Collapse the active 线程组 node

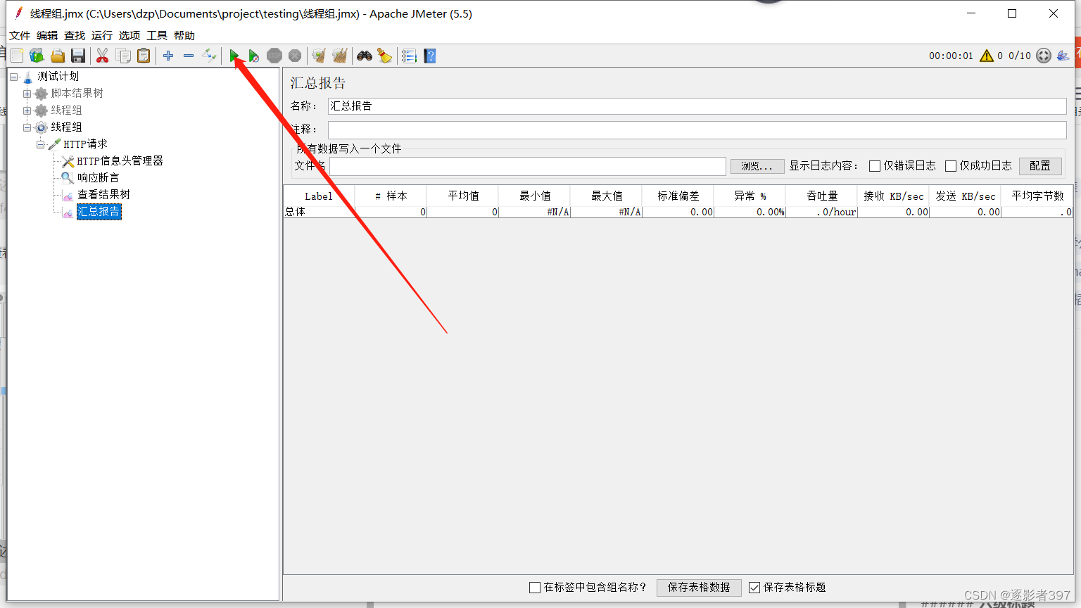tap(27, 127)
